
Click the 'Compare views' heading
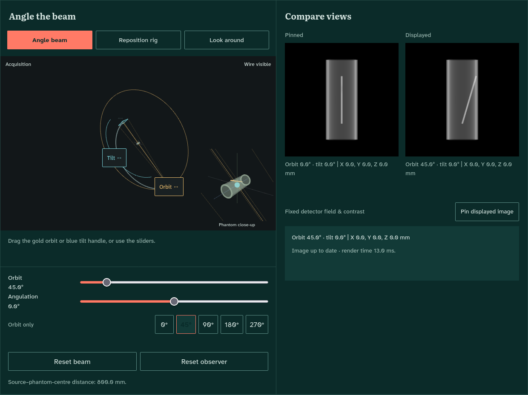318,17
